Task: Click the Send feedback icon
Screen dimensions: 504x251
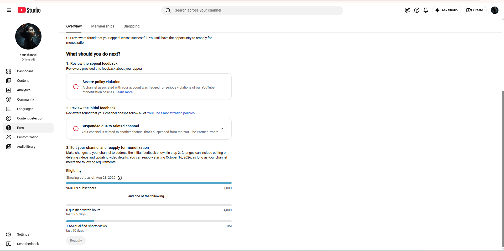Action: coord(9,244)
